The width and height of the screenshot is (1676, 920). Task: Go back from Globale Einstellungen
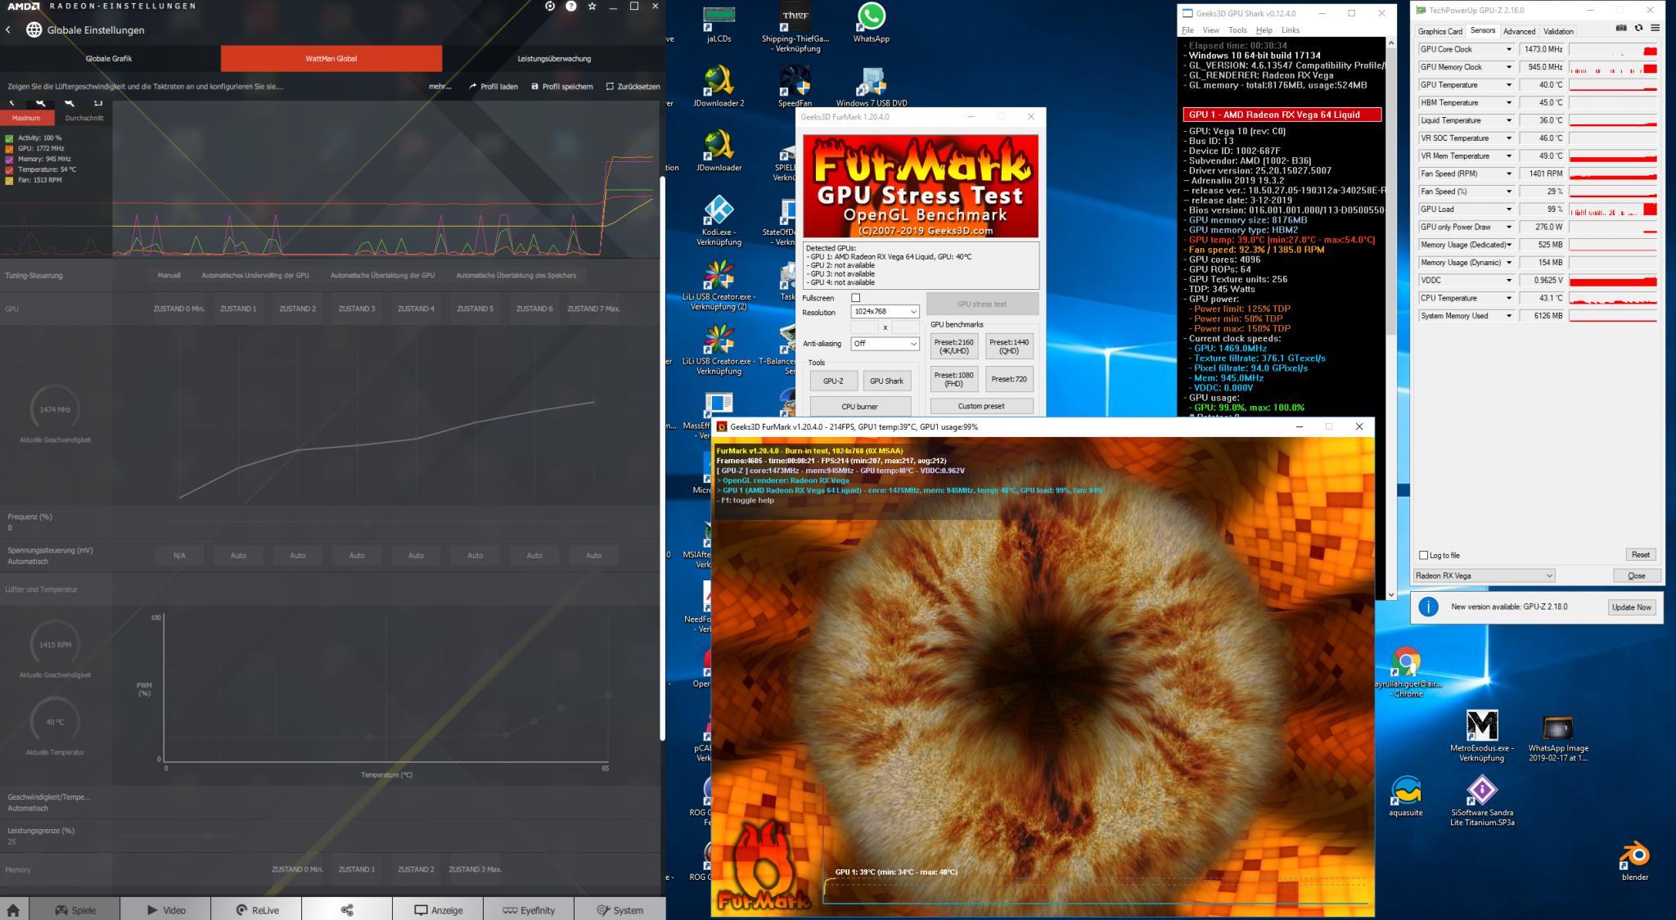[8, 29]
